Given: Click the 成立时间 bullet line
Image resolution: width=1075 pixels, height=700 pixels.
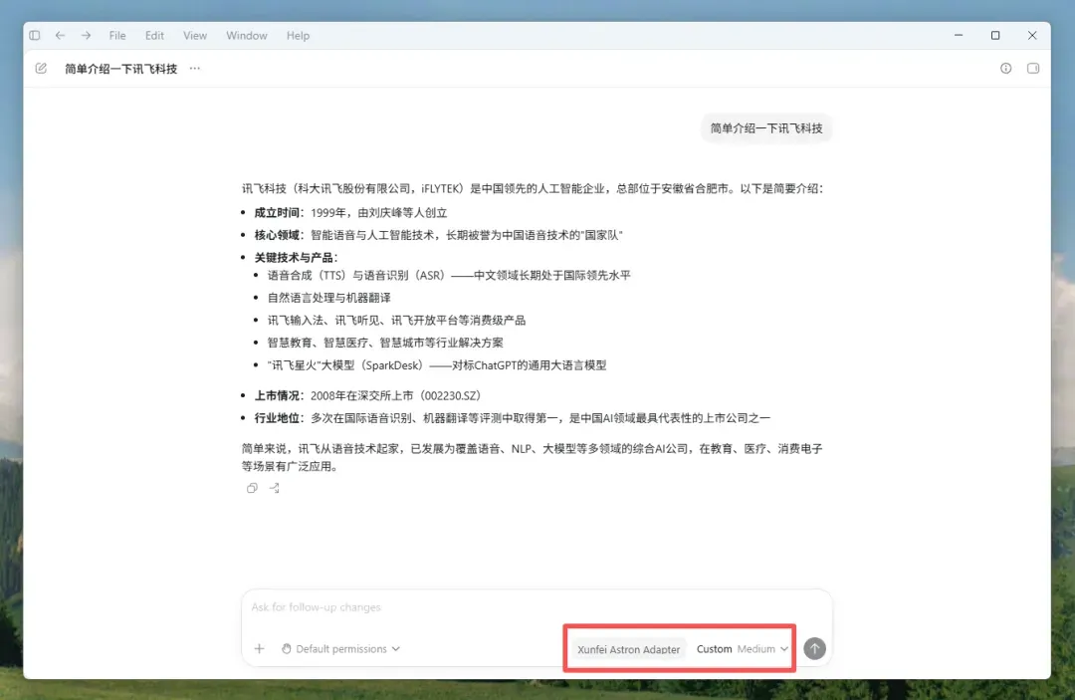Looking at the screenshot, I should 350,212.
